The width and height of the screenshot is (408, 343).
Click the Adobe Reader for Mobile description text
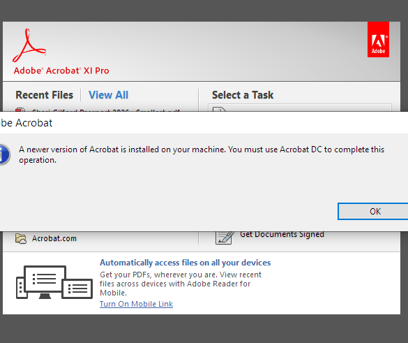pos(181,284)
